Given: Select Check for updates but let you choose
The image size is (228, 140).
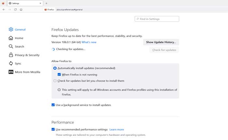Looking at the screenshot, I should [55, 81].
